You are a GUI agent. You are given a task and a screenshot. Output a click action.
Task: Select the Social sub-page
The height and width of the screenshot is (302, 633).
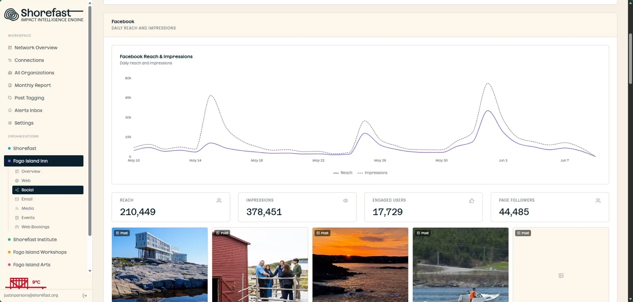coord(48,190)
